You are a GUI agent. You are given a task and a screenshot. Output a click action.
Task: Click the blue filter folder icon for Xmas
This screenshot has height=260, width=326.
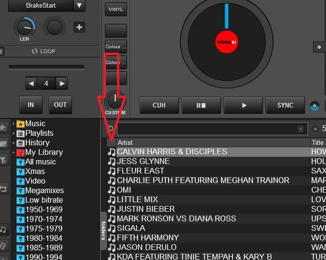pos(21,172)
